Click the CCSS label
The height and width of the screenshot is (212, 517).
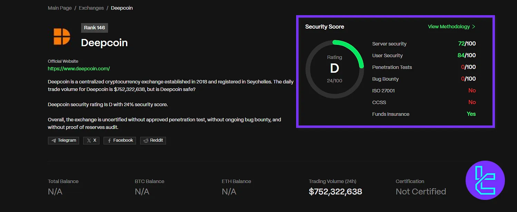point(379,102)
